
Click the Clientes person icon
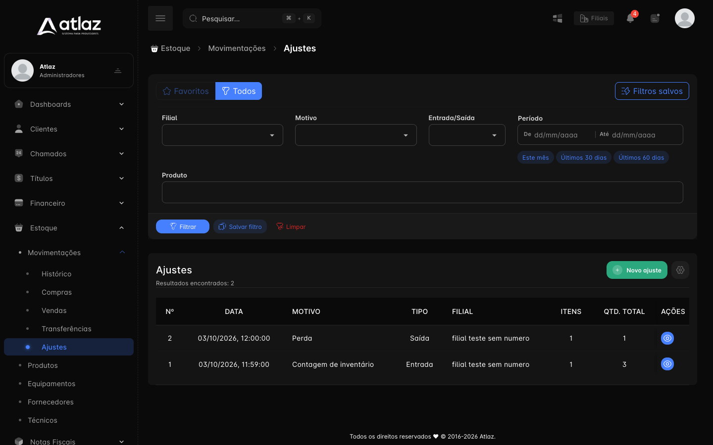19,129
